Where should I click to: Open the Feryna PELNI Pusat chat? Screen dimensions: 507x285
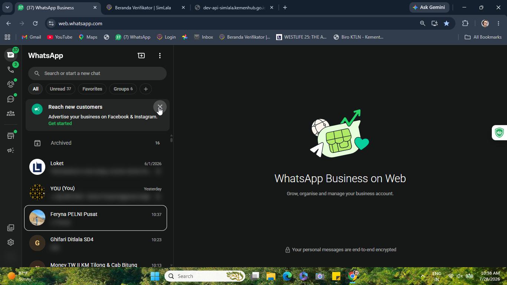point(96,218)
